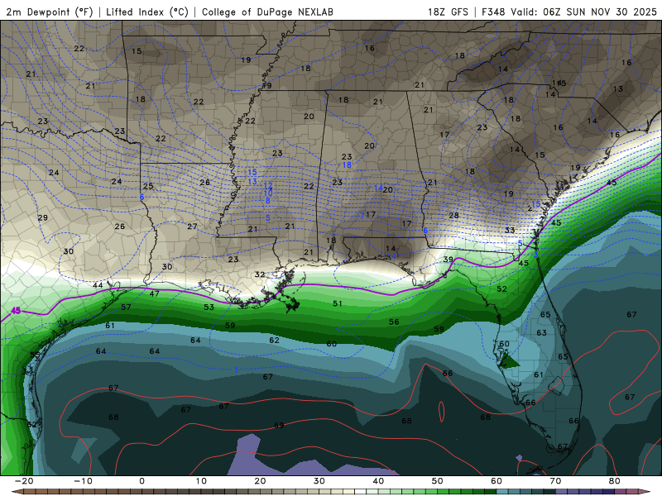Click the '63' dewpoint value over Florida

pyautogui.click(x=542, y=333)
